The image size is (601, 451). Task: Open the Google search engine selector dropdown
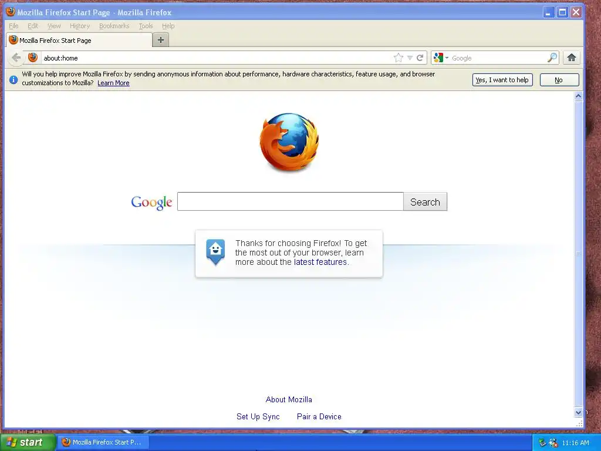tap(441, 58)
